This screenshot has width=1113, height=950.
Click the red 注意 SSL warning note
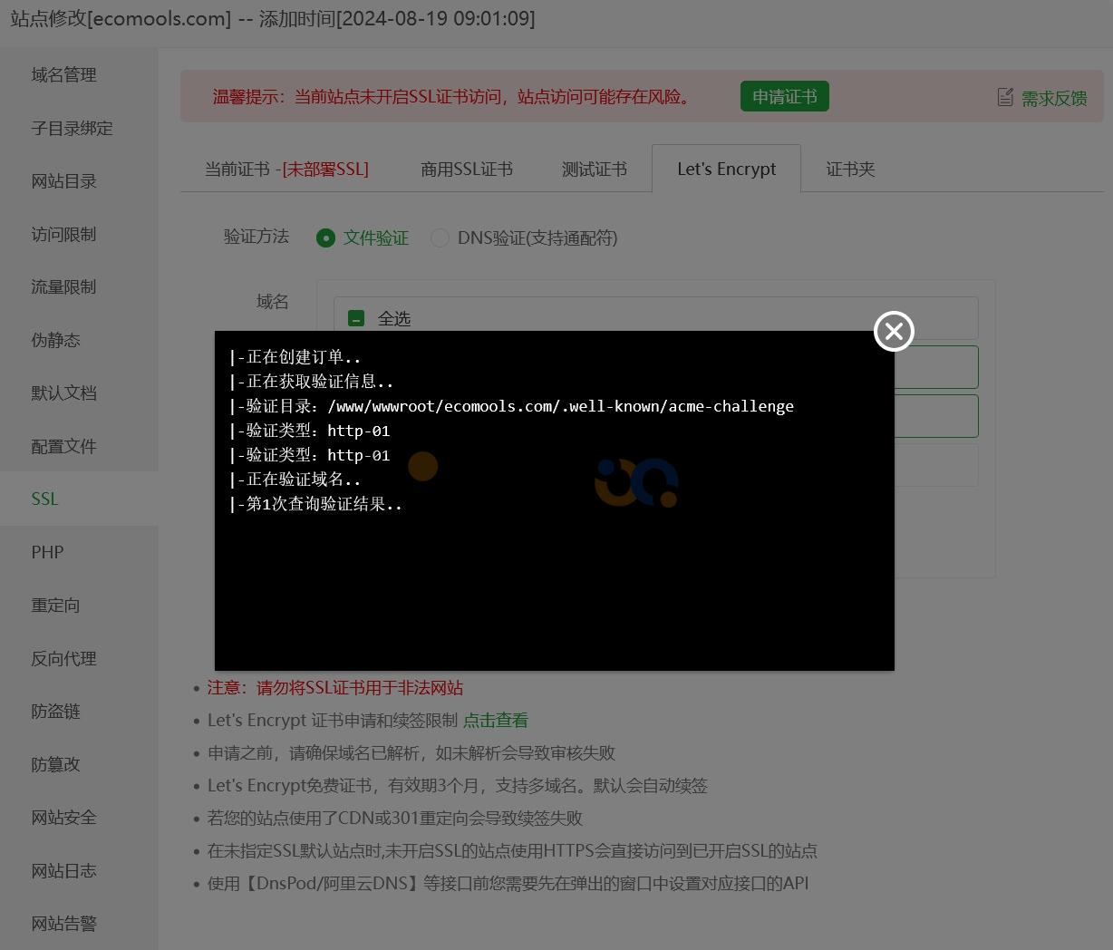tap(335, 687)
